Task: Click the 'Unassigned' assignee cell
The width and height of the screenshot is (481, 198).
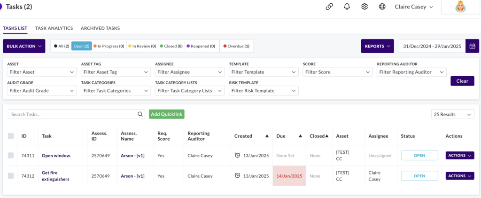Action: click(380, 156)
